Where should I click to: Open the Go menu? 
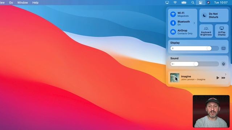[11, 3]
